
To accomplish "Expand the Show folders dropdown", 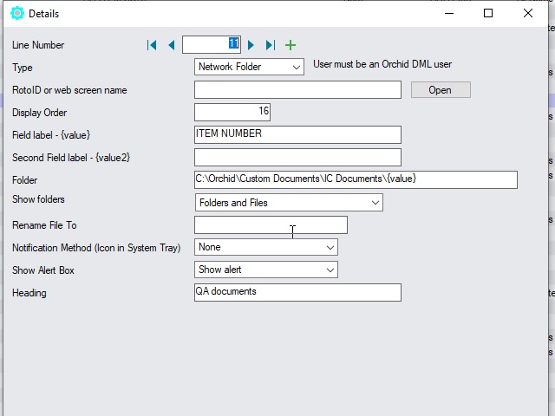I will click(x=289, y=203).
